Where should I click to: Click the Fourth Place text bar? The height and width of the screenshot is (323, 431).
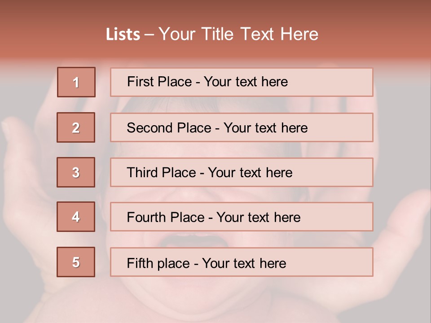(242, 217)
